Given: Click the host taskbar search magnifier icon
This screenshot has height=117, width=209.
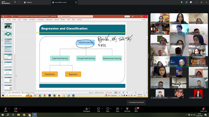Looking at the screenshot, I should click(8, 115).
